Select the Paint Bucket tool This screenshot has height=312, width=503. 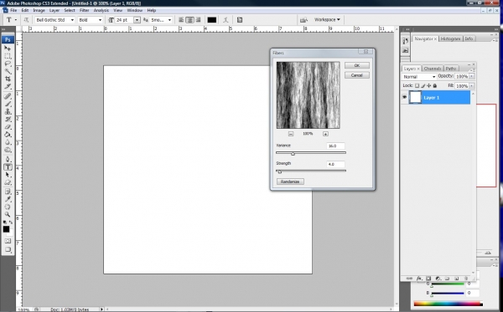tap(8, 135)
